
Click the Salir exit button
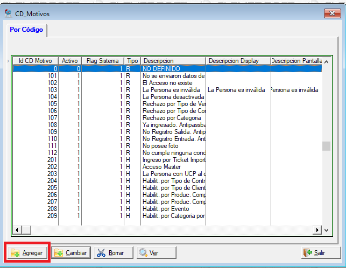(x=314, y=252)
